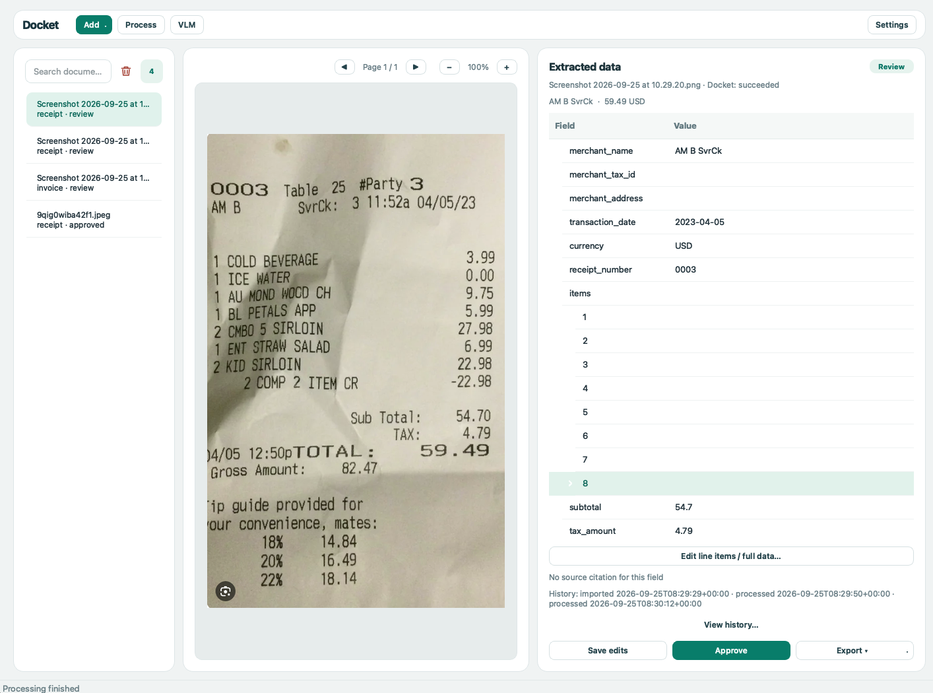
Task: Open the Export dropdown
Action: 854,651
